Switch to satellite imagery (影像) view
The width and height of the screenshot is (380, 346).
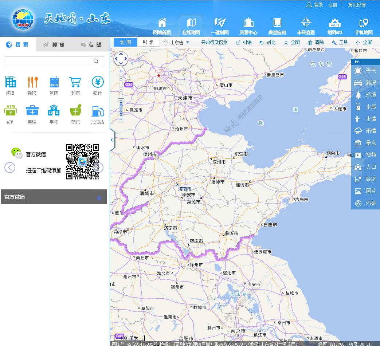coord(148,42)
